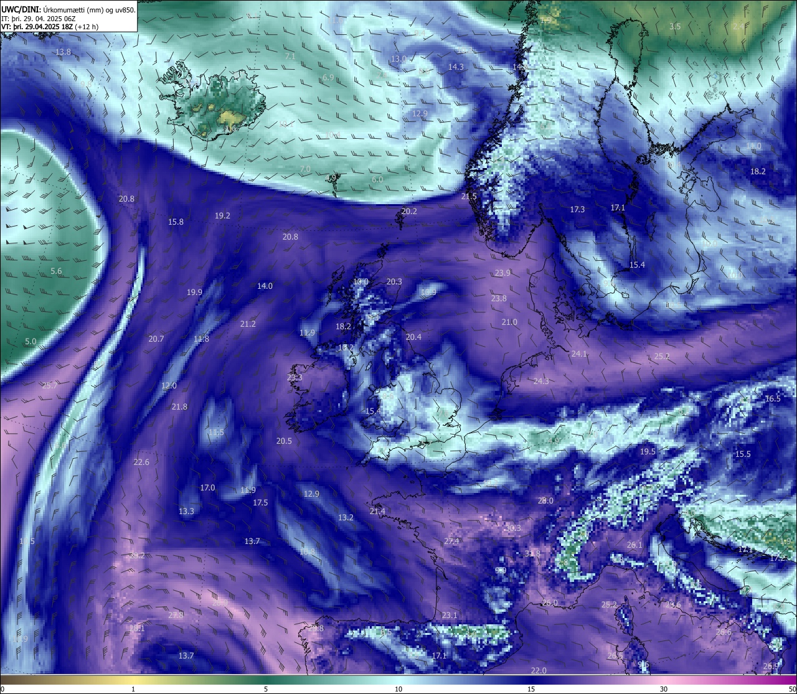This screenshot has height=694, width=797.
Task: Click the 30 label on the color scale
Action: 664,689
